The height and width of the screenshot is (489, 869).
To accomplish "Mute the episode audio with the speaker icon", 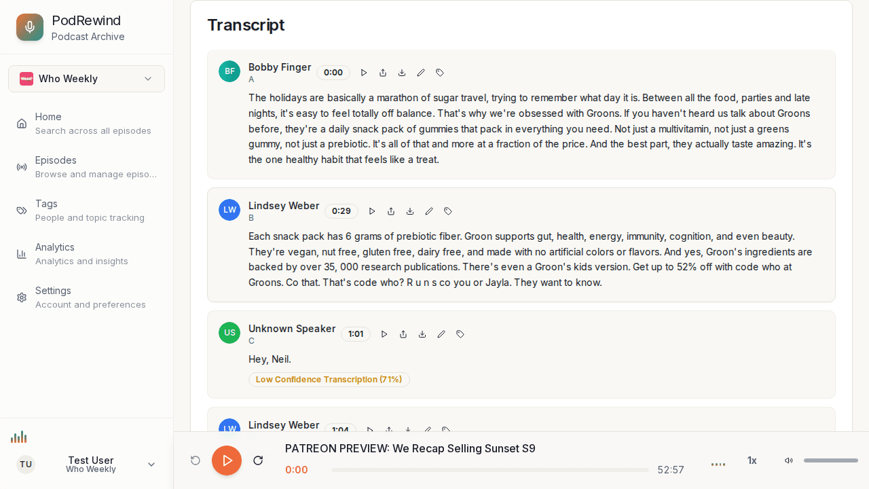I will 789,460.
